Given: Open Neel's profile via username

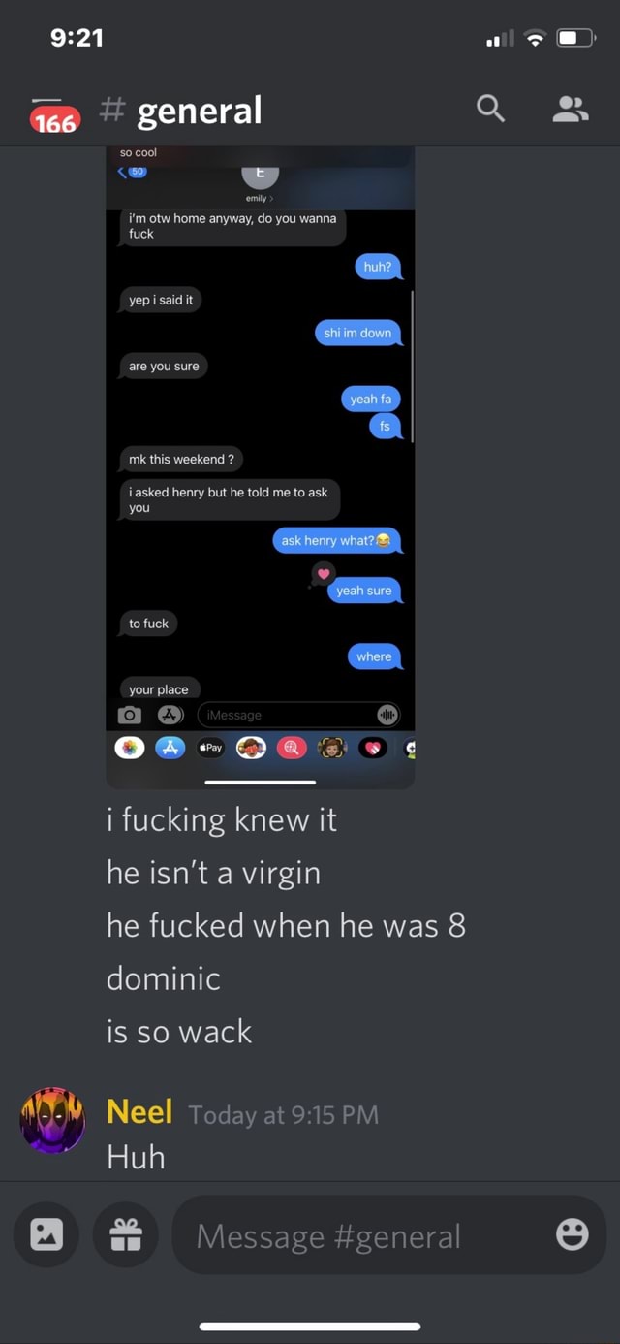Looking at the screenshot, I should (139, 1111).
